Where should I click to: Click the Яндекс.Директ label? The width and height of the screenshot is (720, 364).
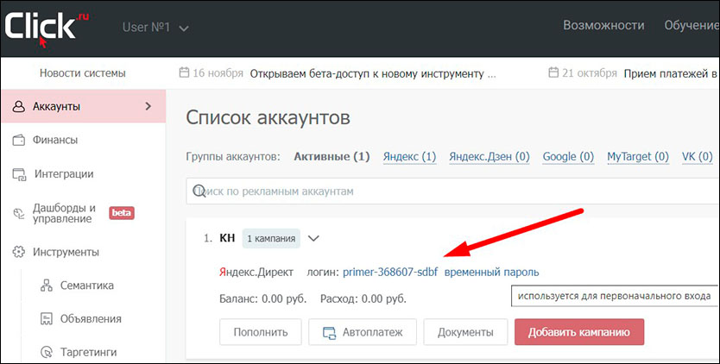[x=256, y=273]
